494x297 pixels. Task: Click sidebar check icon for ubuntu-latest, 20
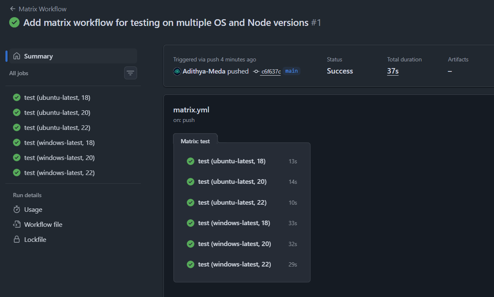[17, 112]
